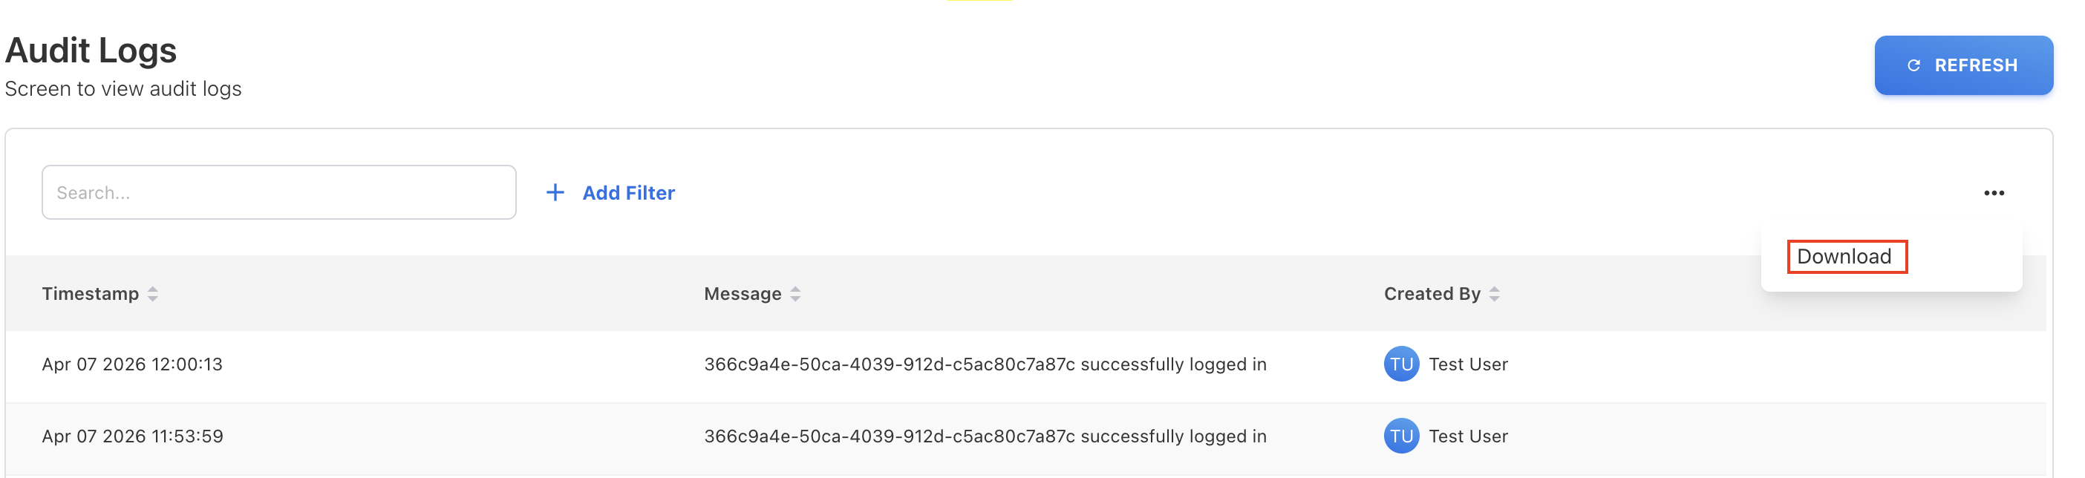The height and width of the screenshot is (478, 2085).
Task: Select the Apr 07 2026 11:53:59 timestamp
Action: 132,436
